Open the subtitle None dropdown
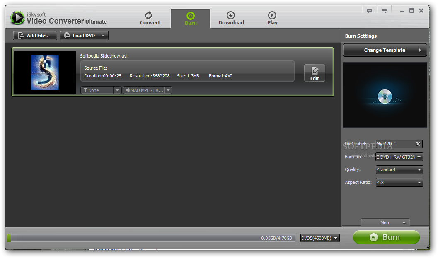Image resolution: width=438 pixels, height=258 pixels. pos(101,90)
